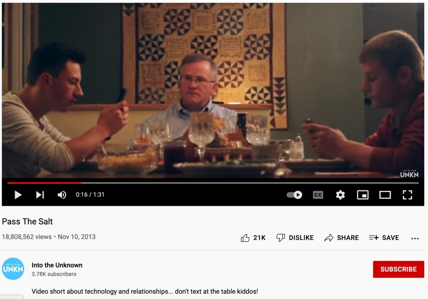Click the Dislike thumbs down button
The image size is (428, 299).
click(x=295, y=238)
